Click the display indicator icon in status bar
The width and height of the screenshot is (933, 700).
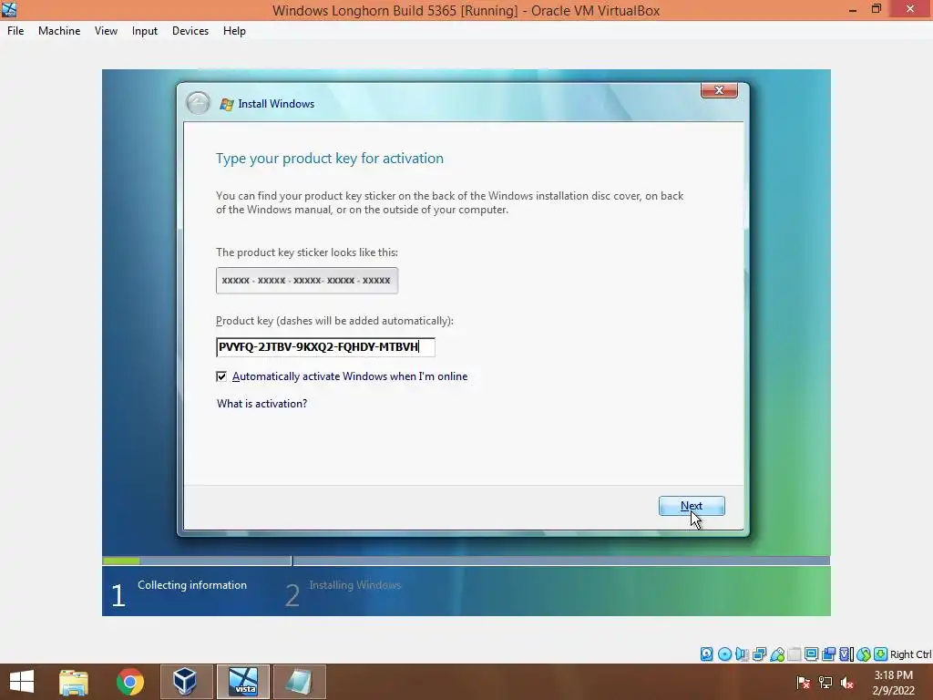[x=811, y=654]
